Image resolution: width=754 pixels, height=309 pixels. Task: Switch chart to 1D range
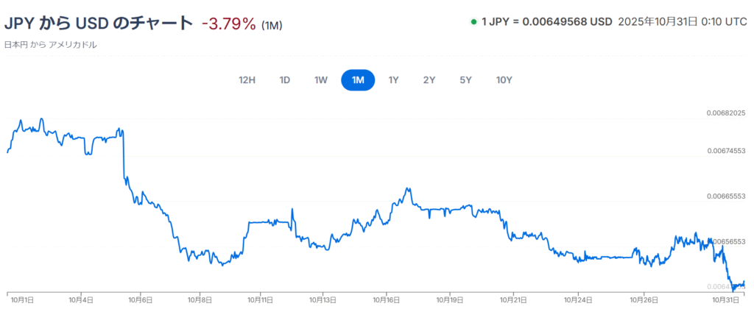click(284, 80)
